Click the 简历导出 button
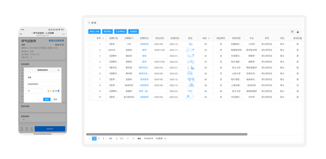 click(107, 32)
